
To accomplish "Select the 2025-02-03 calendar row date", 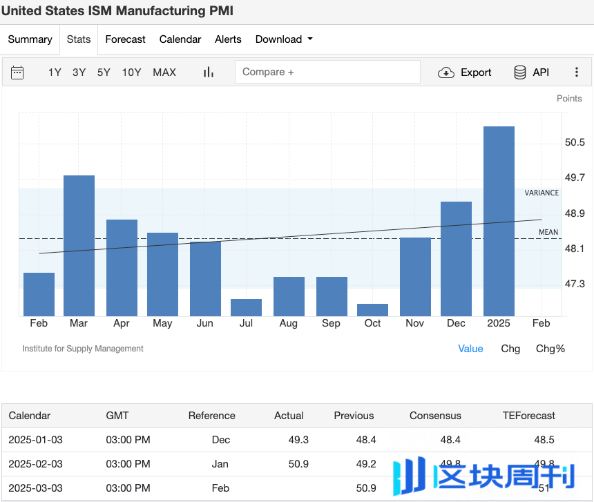I will pyautogui.click(x=36, y=464).
